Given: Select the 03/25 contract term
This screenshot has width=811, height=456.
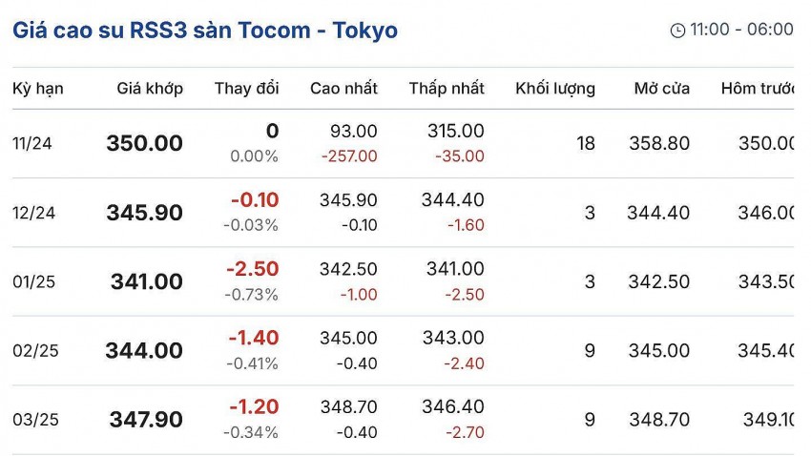Looking at the screenshot, I should pos(35,420).
